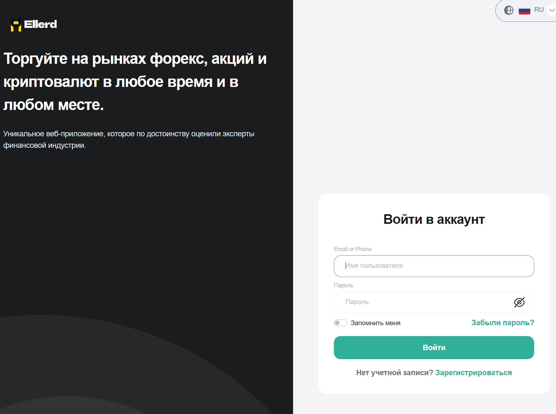The image size is (556, 414).
Task: Click the Russian flag icon
Action: [524, 11]
